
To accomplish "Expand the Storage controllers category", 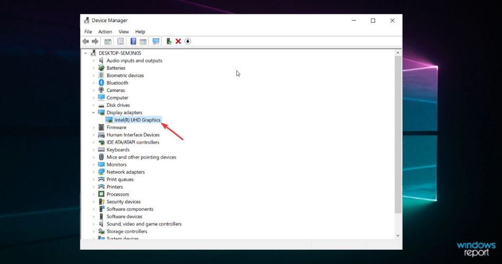I will click(94, 231).
